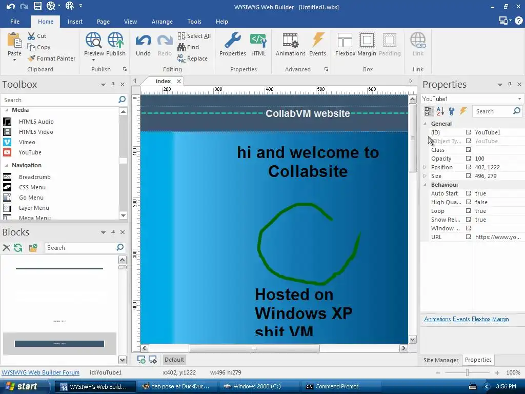
Task: Open Preview in browser
Action: [x=94, y=44]
